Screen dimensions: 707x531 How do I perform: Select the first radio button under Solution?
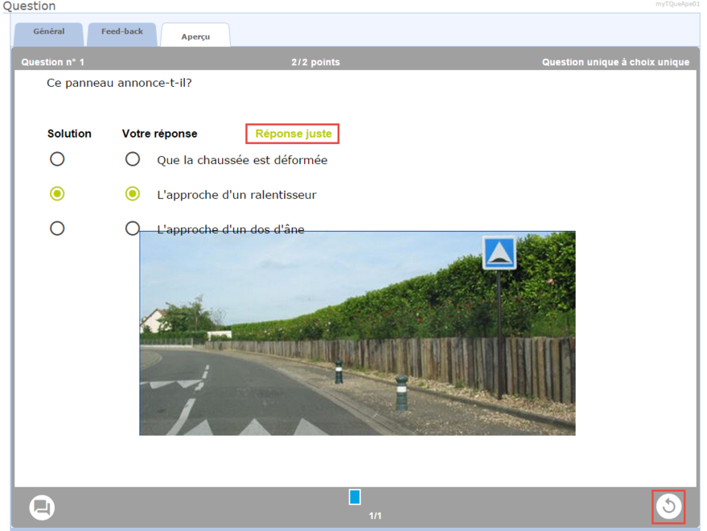[x=57, y=159]
